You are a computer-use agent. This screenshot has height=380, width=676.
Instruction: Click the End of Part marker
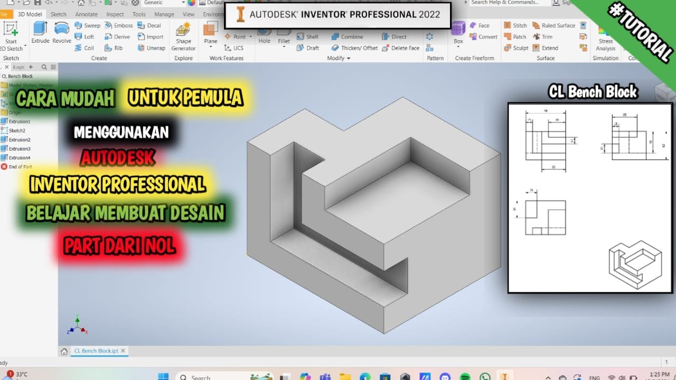(16, 167)
